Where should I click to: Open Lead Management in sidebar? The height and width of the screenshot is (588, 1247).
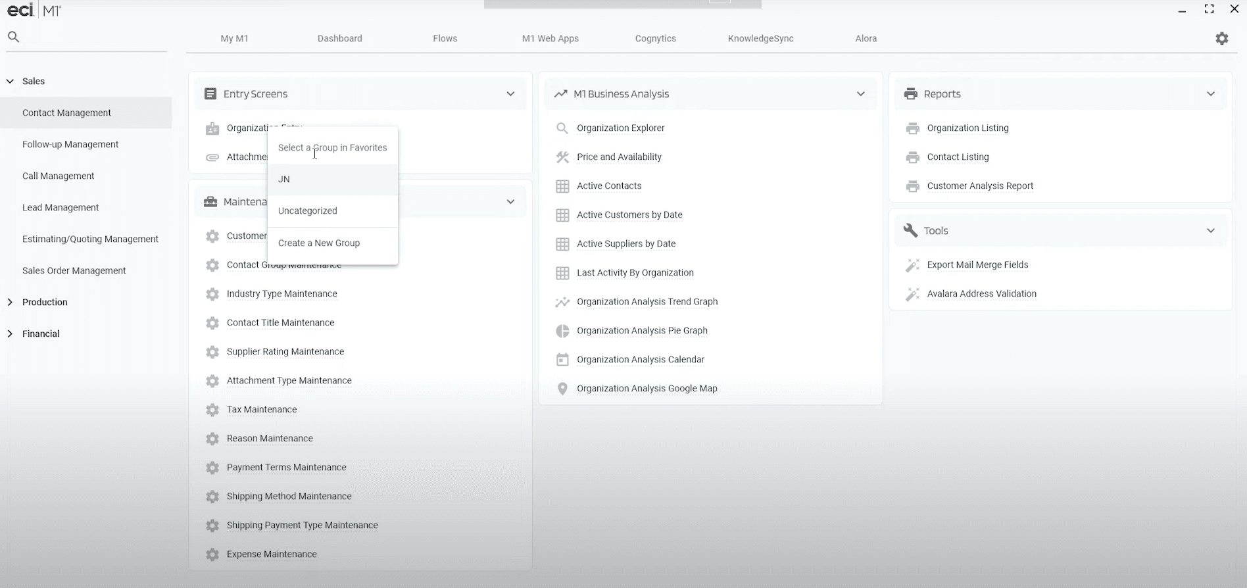[61, 208]
